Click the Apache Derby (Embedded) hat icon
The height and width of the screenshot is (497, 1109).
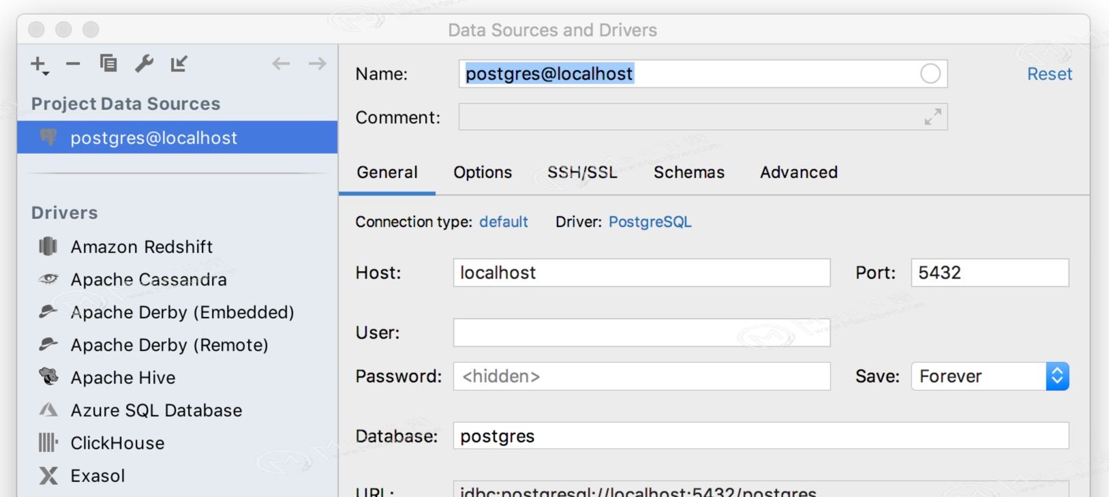click(48, 312)
